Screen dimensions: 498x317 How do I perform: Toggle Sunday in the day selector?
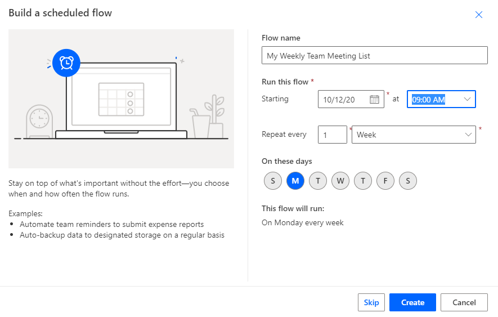coord(273,181)
